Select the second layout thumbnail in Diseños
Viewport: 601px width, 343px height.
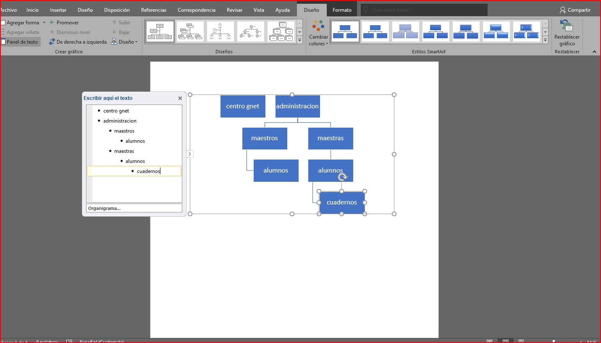pyautogui.click(x=190, y=31)
